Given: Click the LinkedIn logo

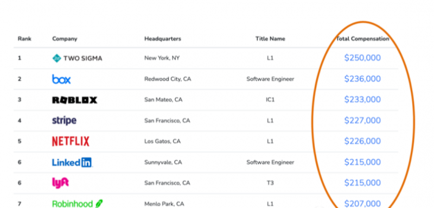Looking at the screenshot, I should tap(72, 162).
